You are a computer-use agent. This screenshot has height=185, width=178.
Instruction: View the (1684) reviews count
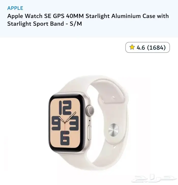156,48
